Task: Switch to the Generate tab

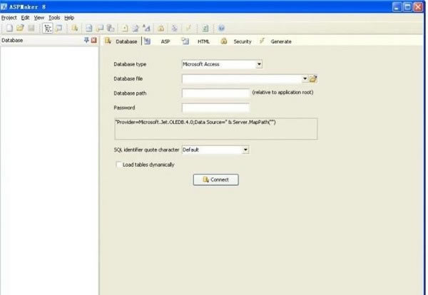Action: [x=275, y=41]
